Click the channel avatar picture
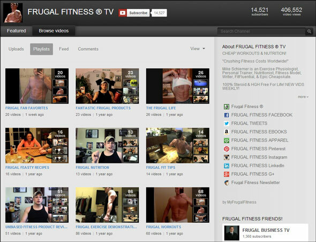The width and height of the screenshot is (316, 242). coord(13,12)
